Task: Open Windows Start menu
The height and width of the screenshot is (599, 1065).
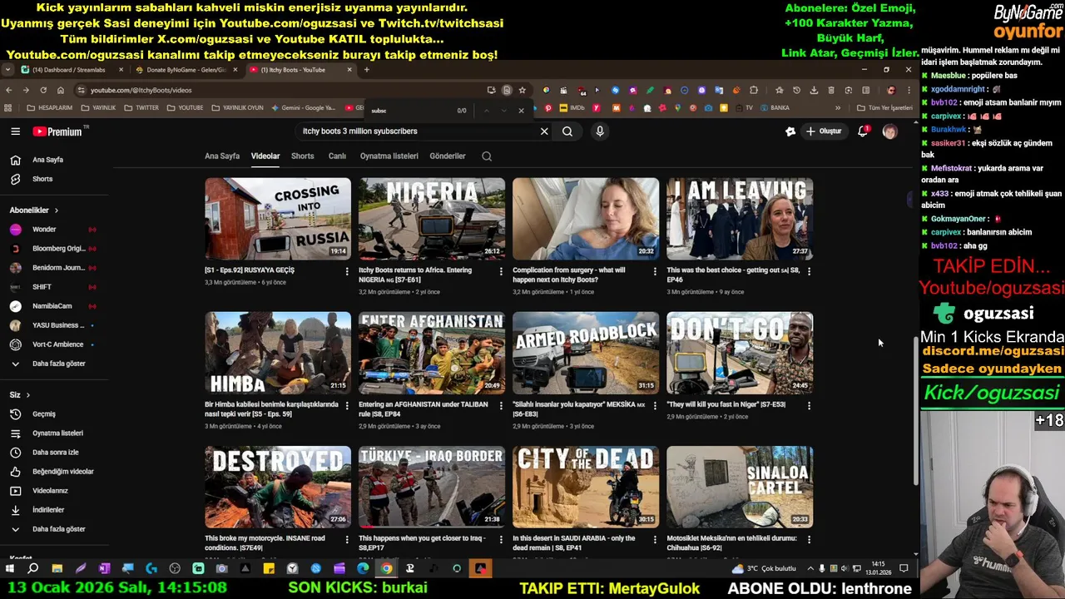Action: click(10, 569)
